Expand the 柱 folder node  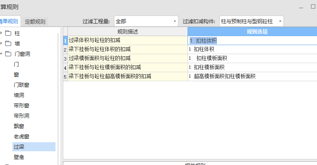coord(1,33)
